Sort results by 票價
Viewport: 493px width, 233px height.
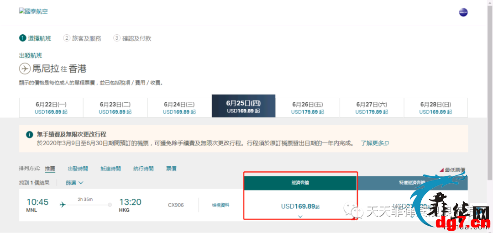pyautogui.click(x=171, y=169)
